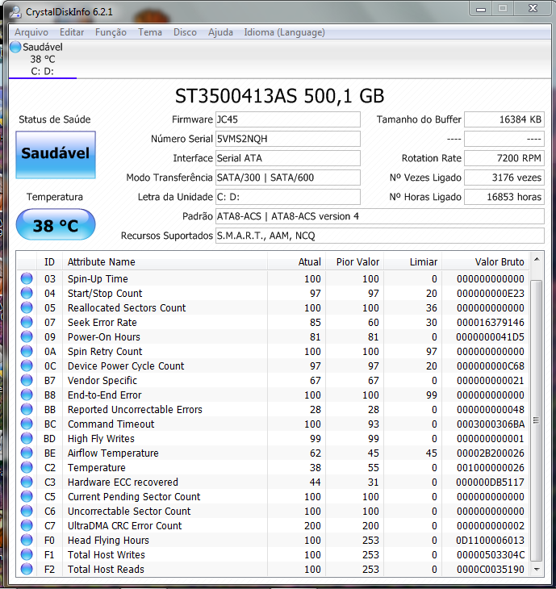Click status circle for Spin Retry Count
Image resolution: width=556 pixels, height=589 pixels.
(27, 351)
